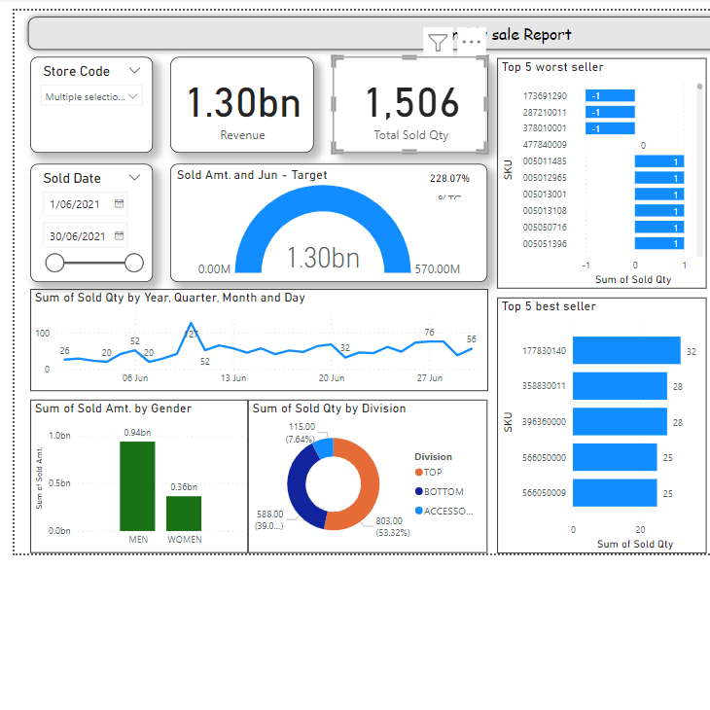This screenshot has width=710, height=710.
Task: Click the start date field 1/06/2021
Action: (76, 204)
